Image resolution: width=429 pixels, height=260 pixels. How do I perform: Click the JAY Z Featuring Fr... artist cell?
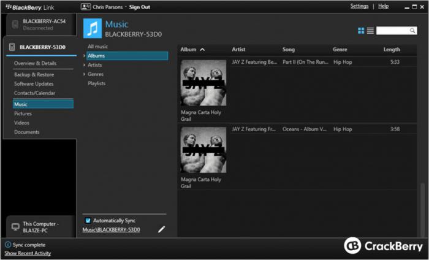coord(254,129)
